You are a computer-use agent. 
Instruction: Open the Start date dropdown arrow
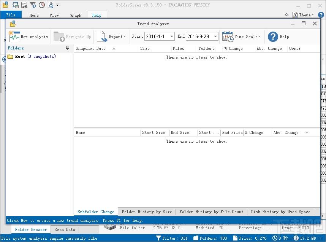click(171, 37)
